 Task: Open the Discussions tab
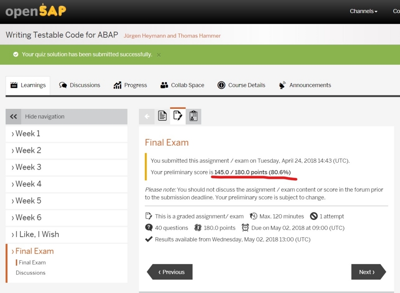click(x=80, y=85)
